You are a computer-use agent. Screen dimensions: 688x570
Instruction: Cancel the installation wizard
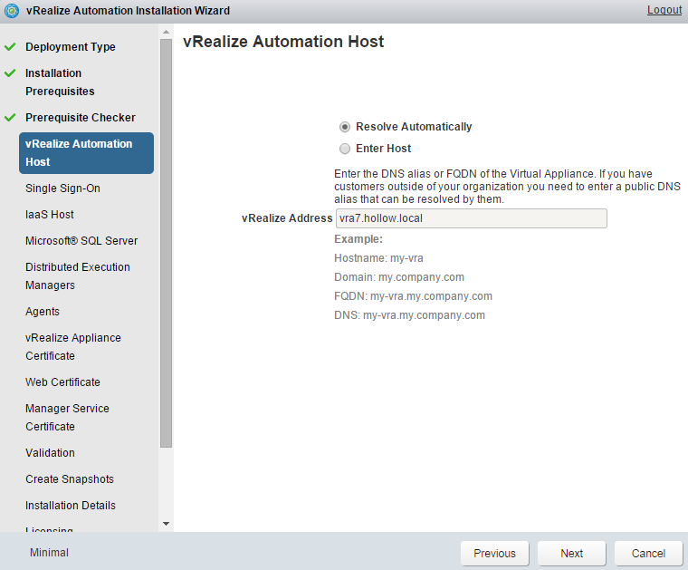pyautogui.click(x=648, y=553)
